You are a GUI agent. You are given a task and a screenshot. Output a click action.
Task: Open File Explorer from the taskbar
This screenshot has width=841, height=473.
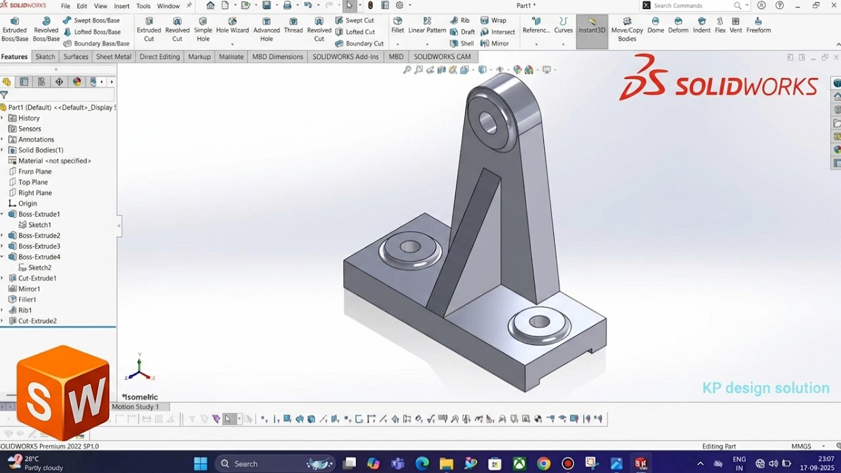446,464
